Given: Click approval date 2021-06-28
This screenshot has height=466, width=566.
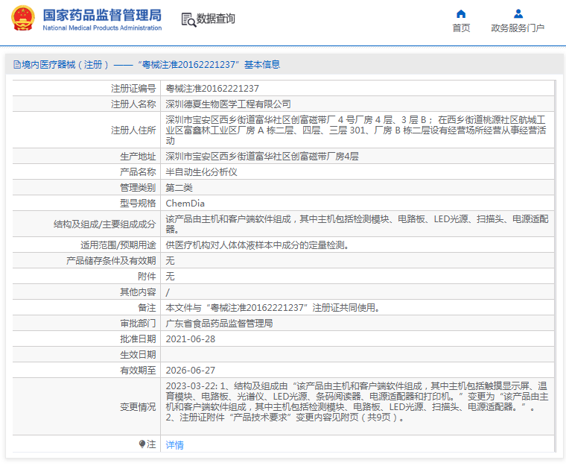Looking at the screenshot, I should (191, 339).
